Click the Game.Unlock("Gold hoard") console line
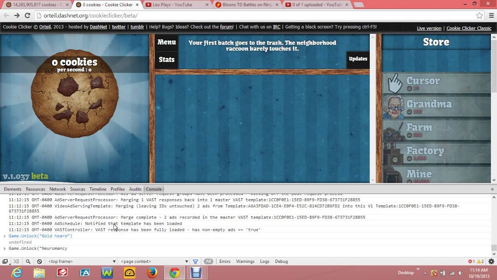This screenshot has width=497, height=280. [40, 236]
